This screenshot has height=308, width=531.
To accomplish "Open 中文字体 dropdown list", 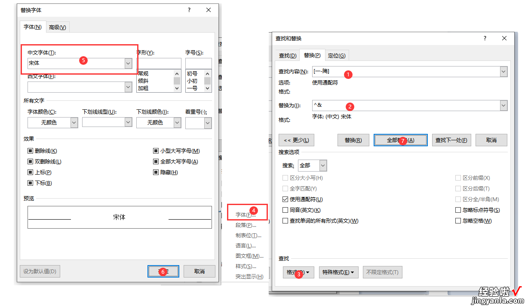I will pos(128,63).
